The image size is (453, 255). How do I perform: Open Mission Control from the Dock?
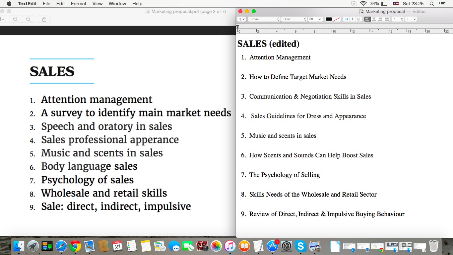click(x=47, y=246)
